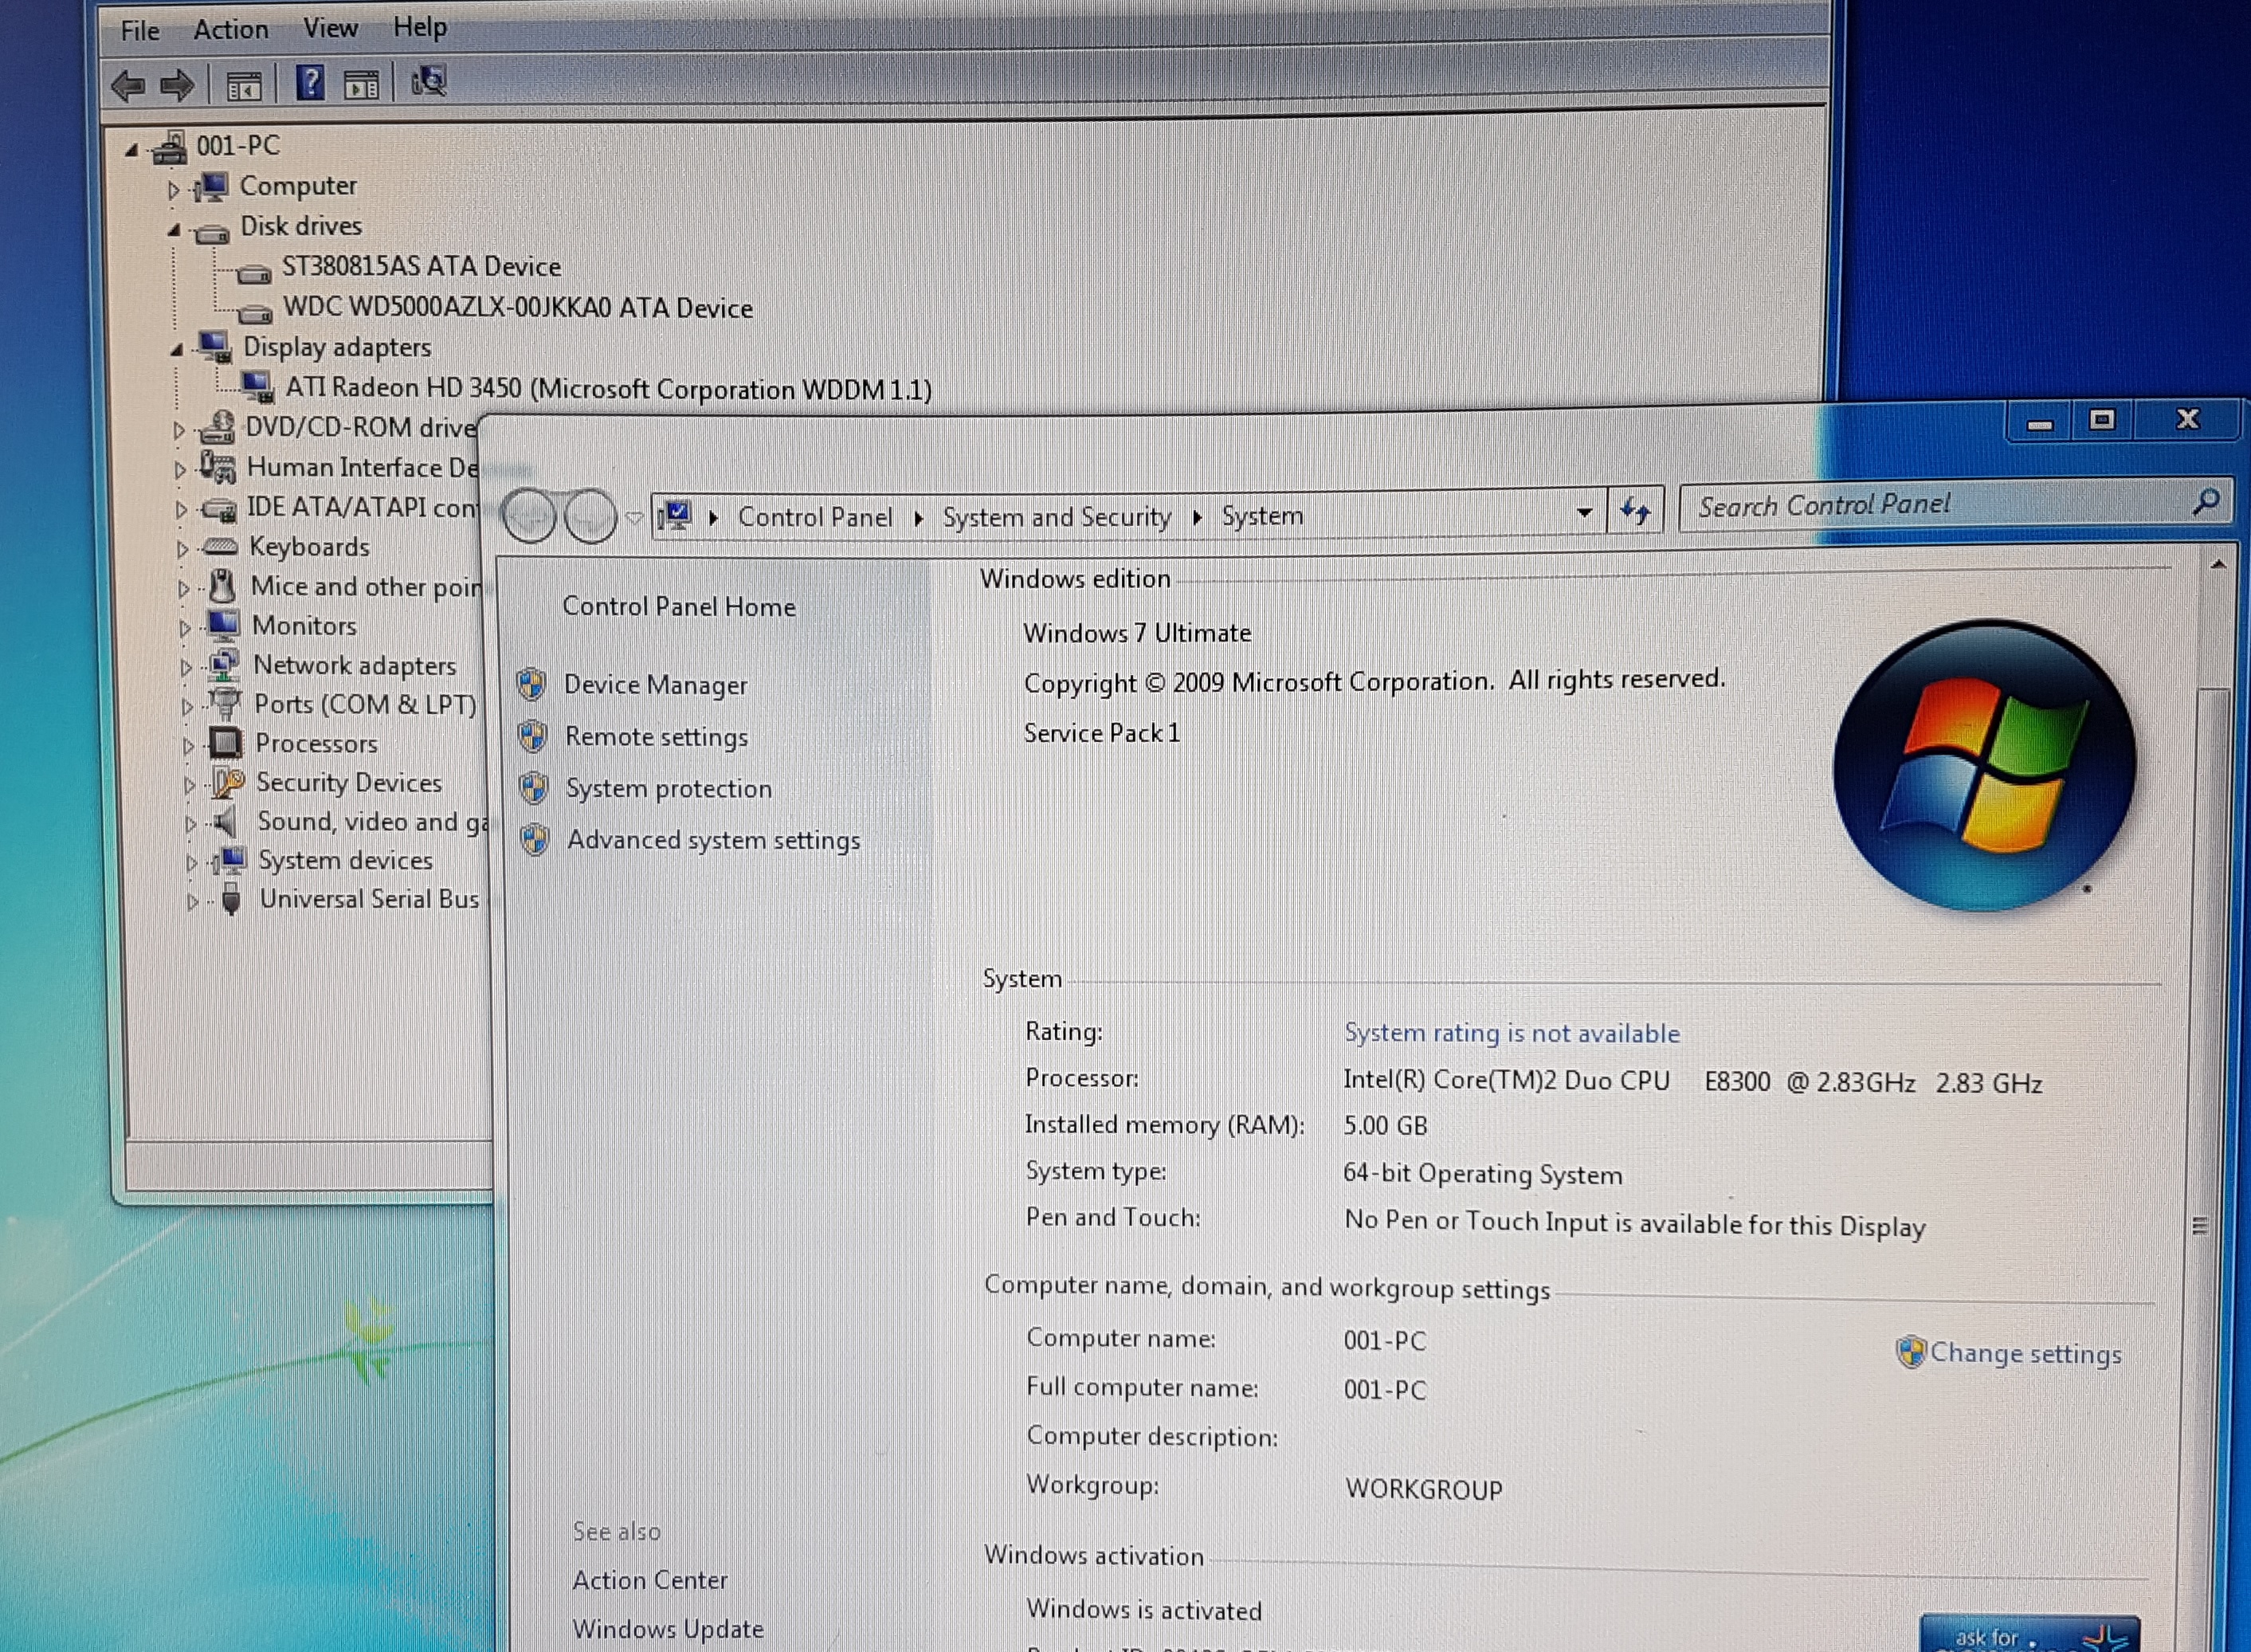This screenshot has height=1652, width=2251.
Task: Click the Computer category icon
Action: 211,187
